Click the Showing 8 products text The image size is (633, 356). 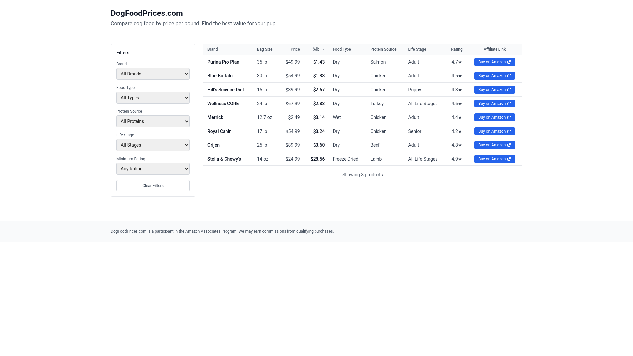[362, 175]
